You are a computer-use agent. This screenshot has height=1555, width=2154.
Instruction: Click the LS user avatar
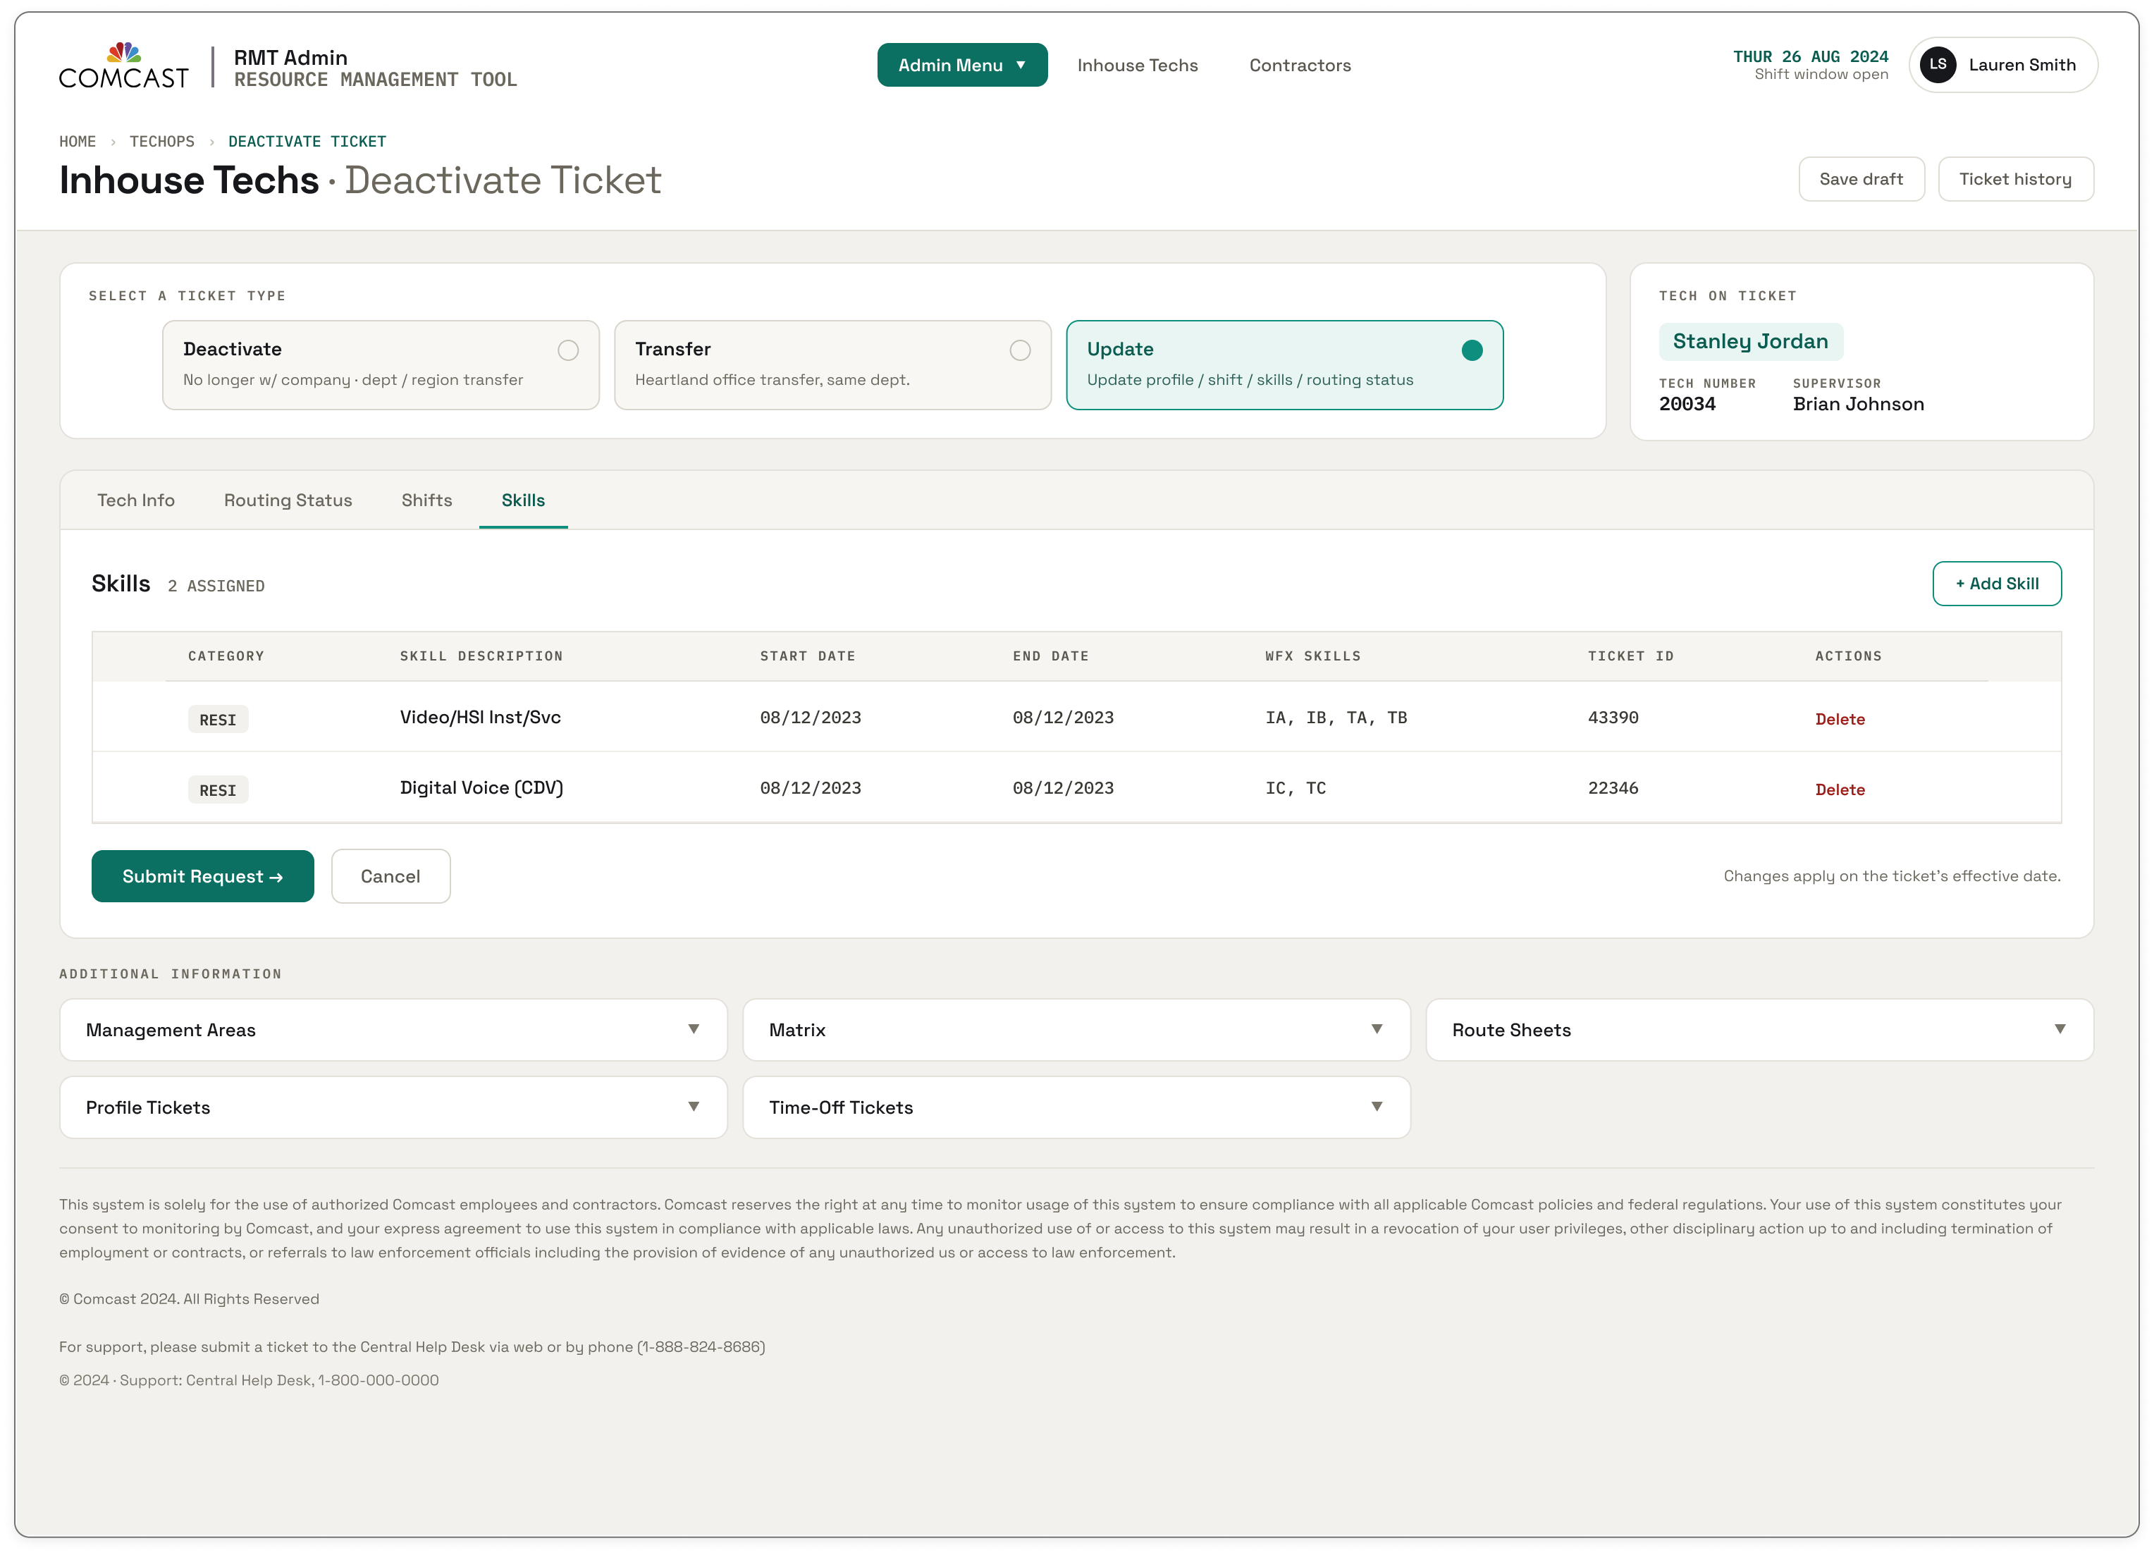point(1938,65)
